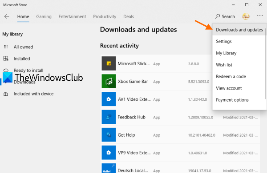Image resolution: width=267 pixels, height=173 pixels.
Task: Select All owned in My library
Action: point(23,47)
